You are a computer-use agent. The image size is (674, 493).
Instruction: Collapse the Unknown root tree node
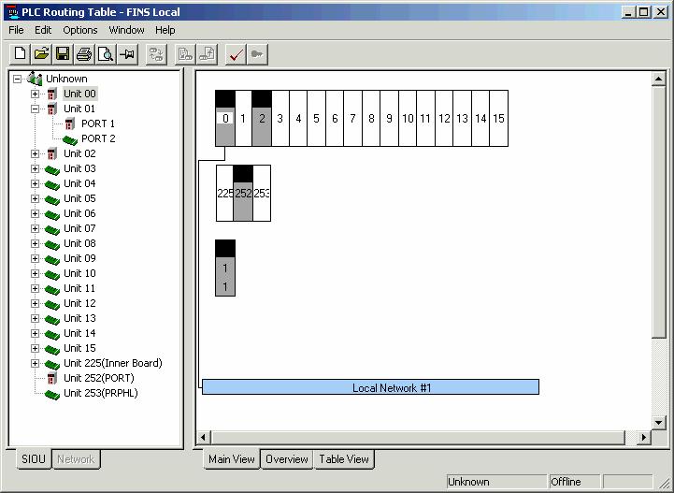point(17,79)
